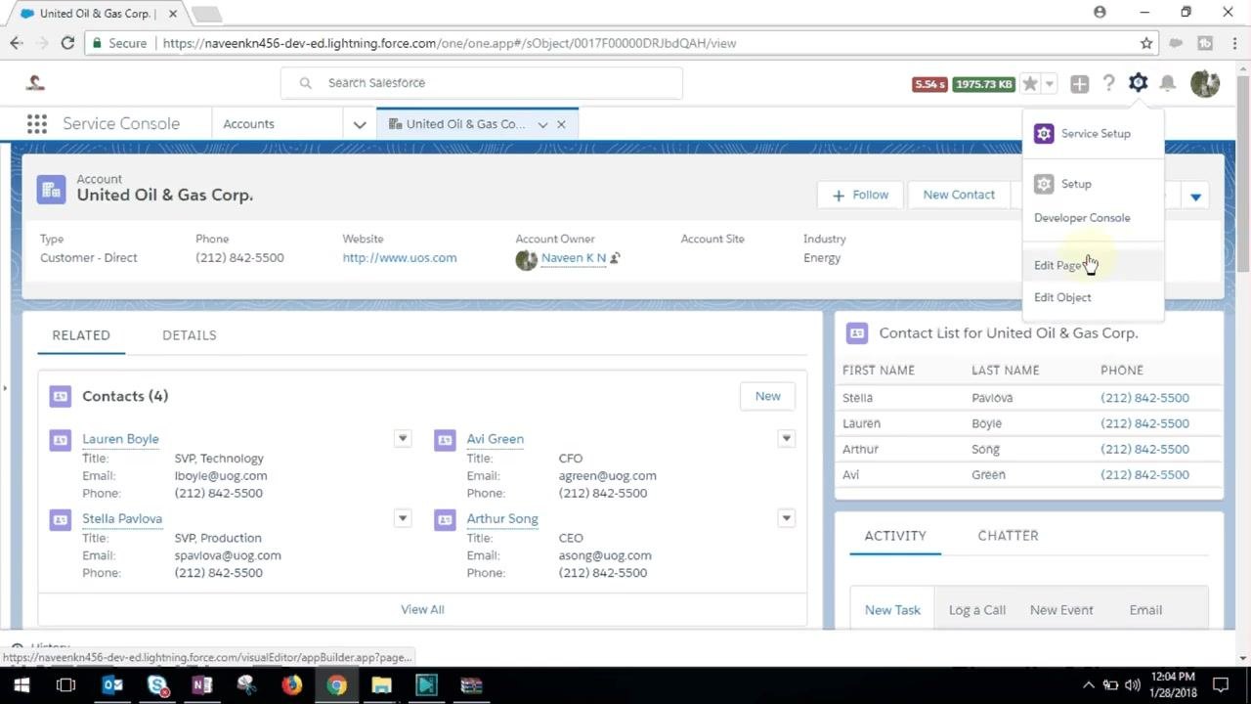Open the http://www.uos.com website link

(400, 258)
